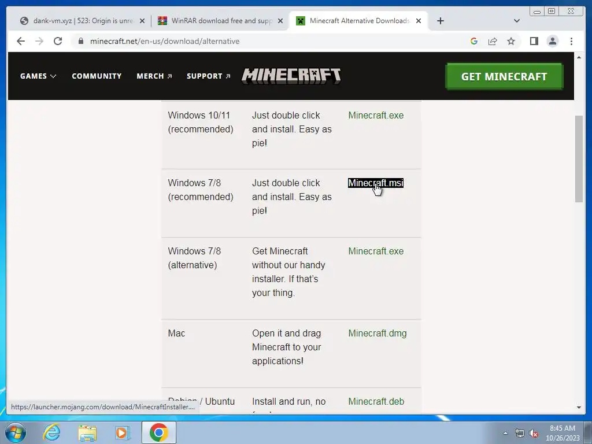The width and height of the screenshot is (592, 444).
Task: Open the COMMUNITY menu item
Action: click(97, 76)
